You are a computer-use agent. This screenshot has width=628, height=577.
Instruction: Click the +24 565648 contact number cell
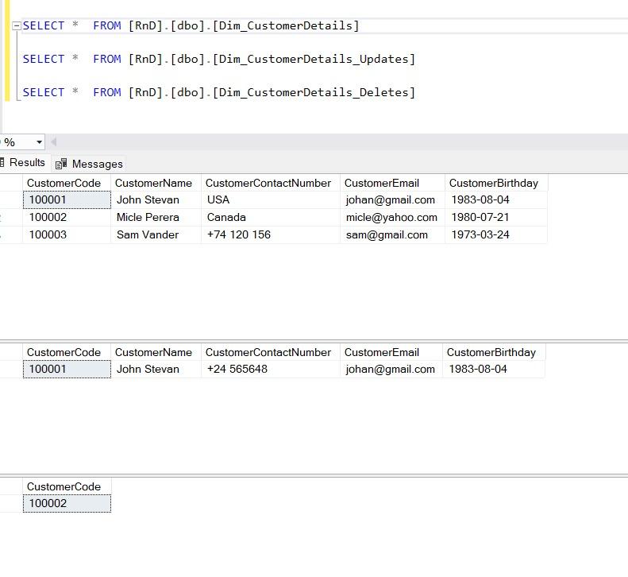click(237, 369)
